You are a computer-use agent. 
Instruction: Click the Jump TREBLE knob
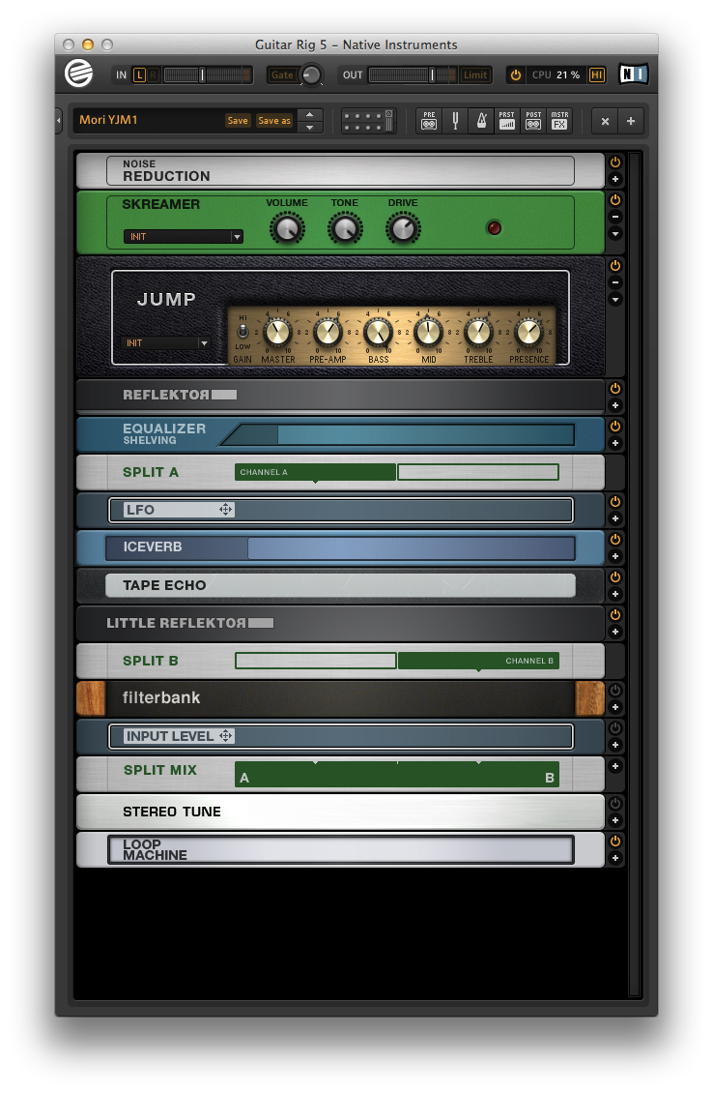(478, 332)
